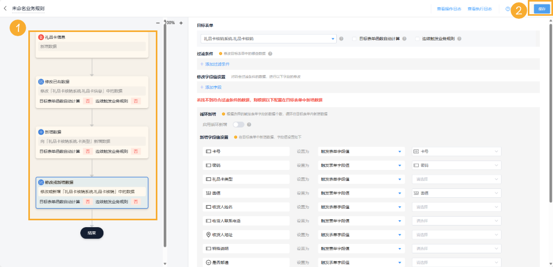Open value dropdown showing 密码 on the right
Screen dimensions: 553x267
pyautogui.click(x=456, y=165)
